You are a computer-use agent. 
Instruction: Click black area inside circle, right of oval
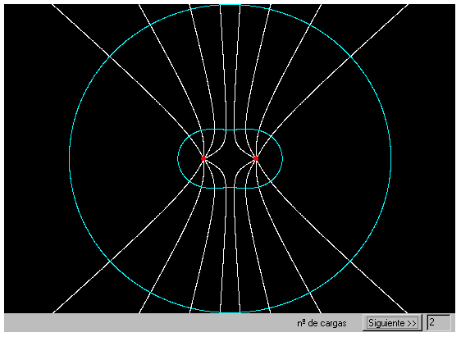coord(335,158)
